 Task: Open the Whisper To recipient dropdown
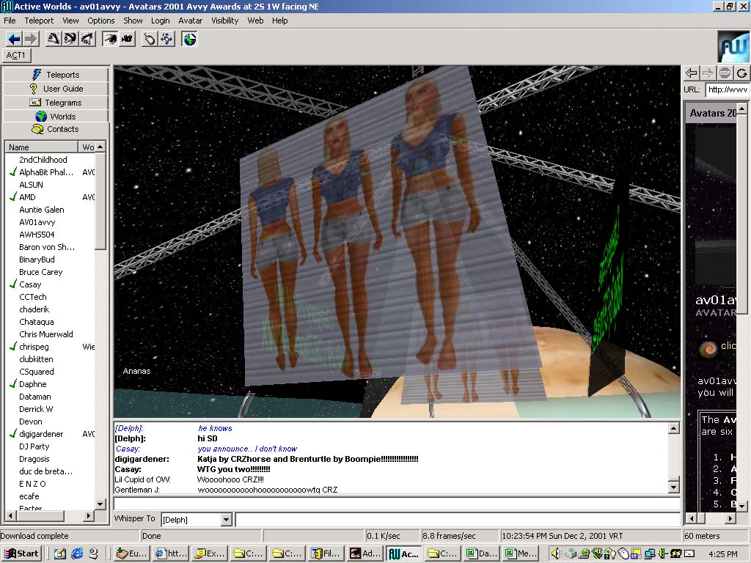point(225,520)
